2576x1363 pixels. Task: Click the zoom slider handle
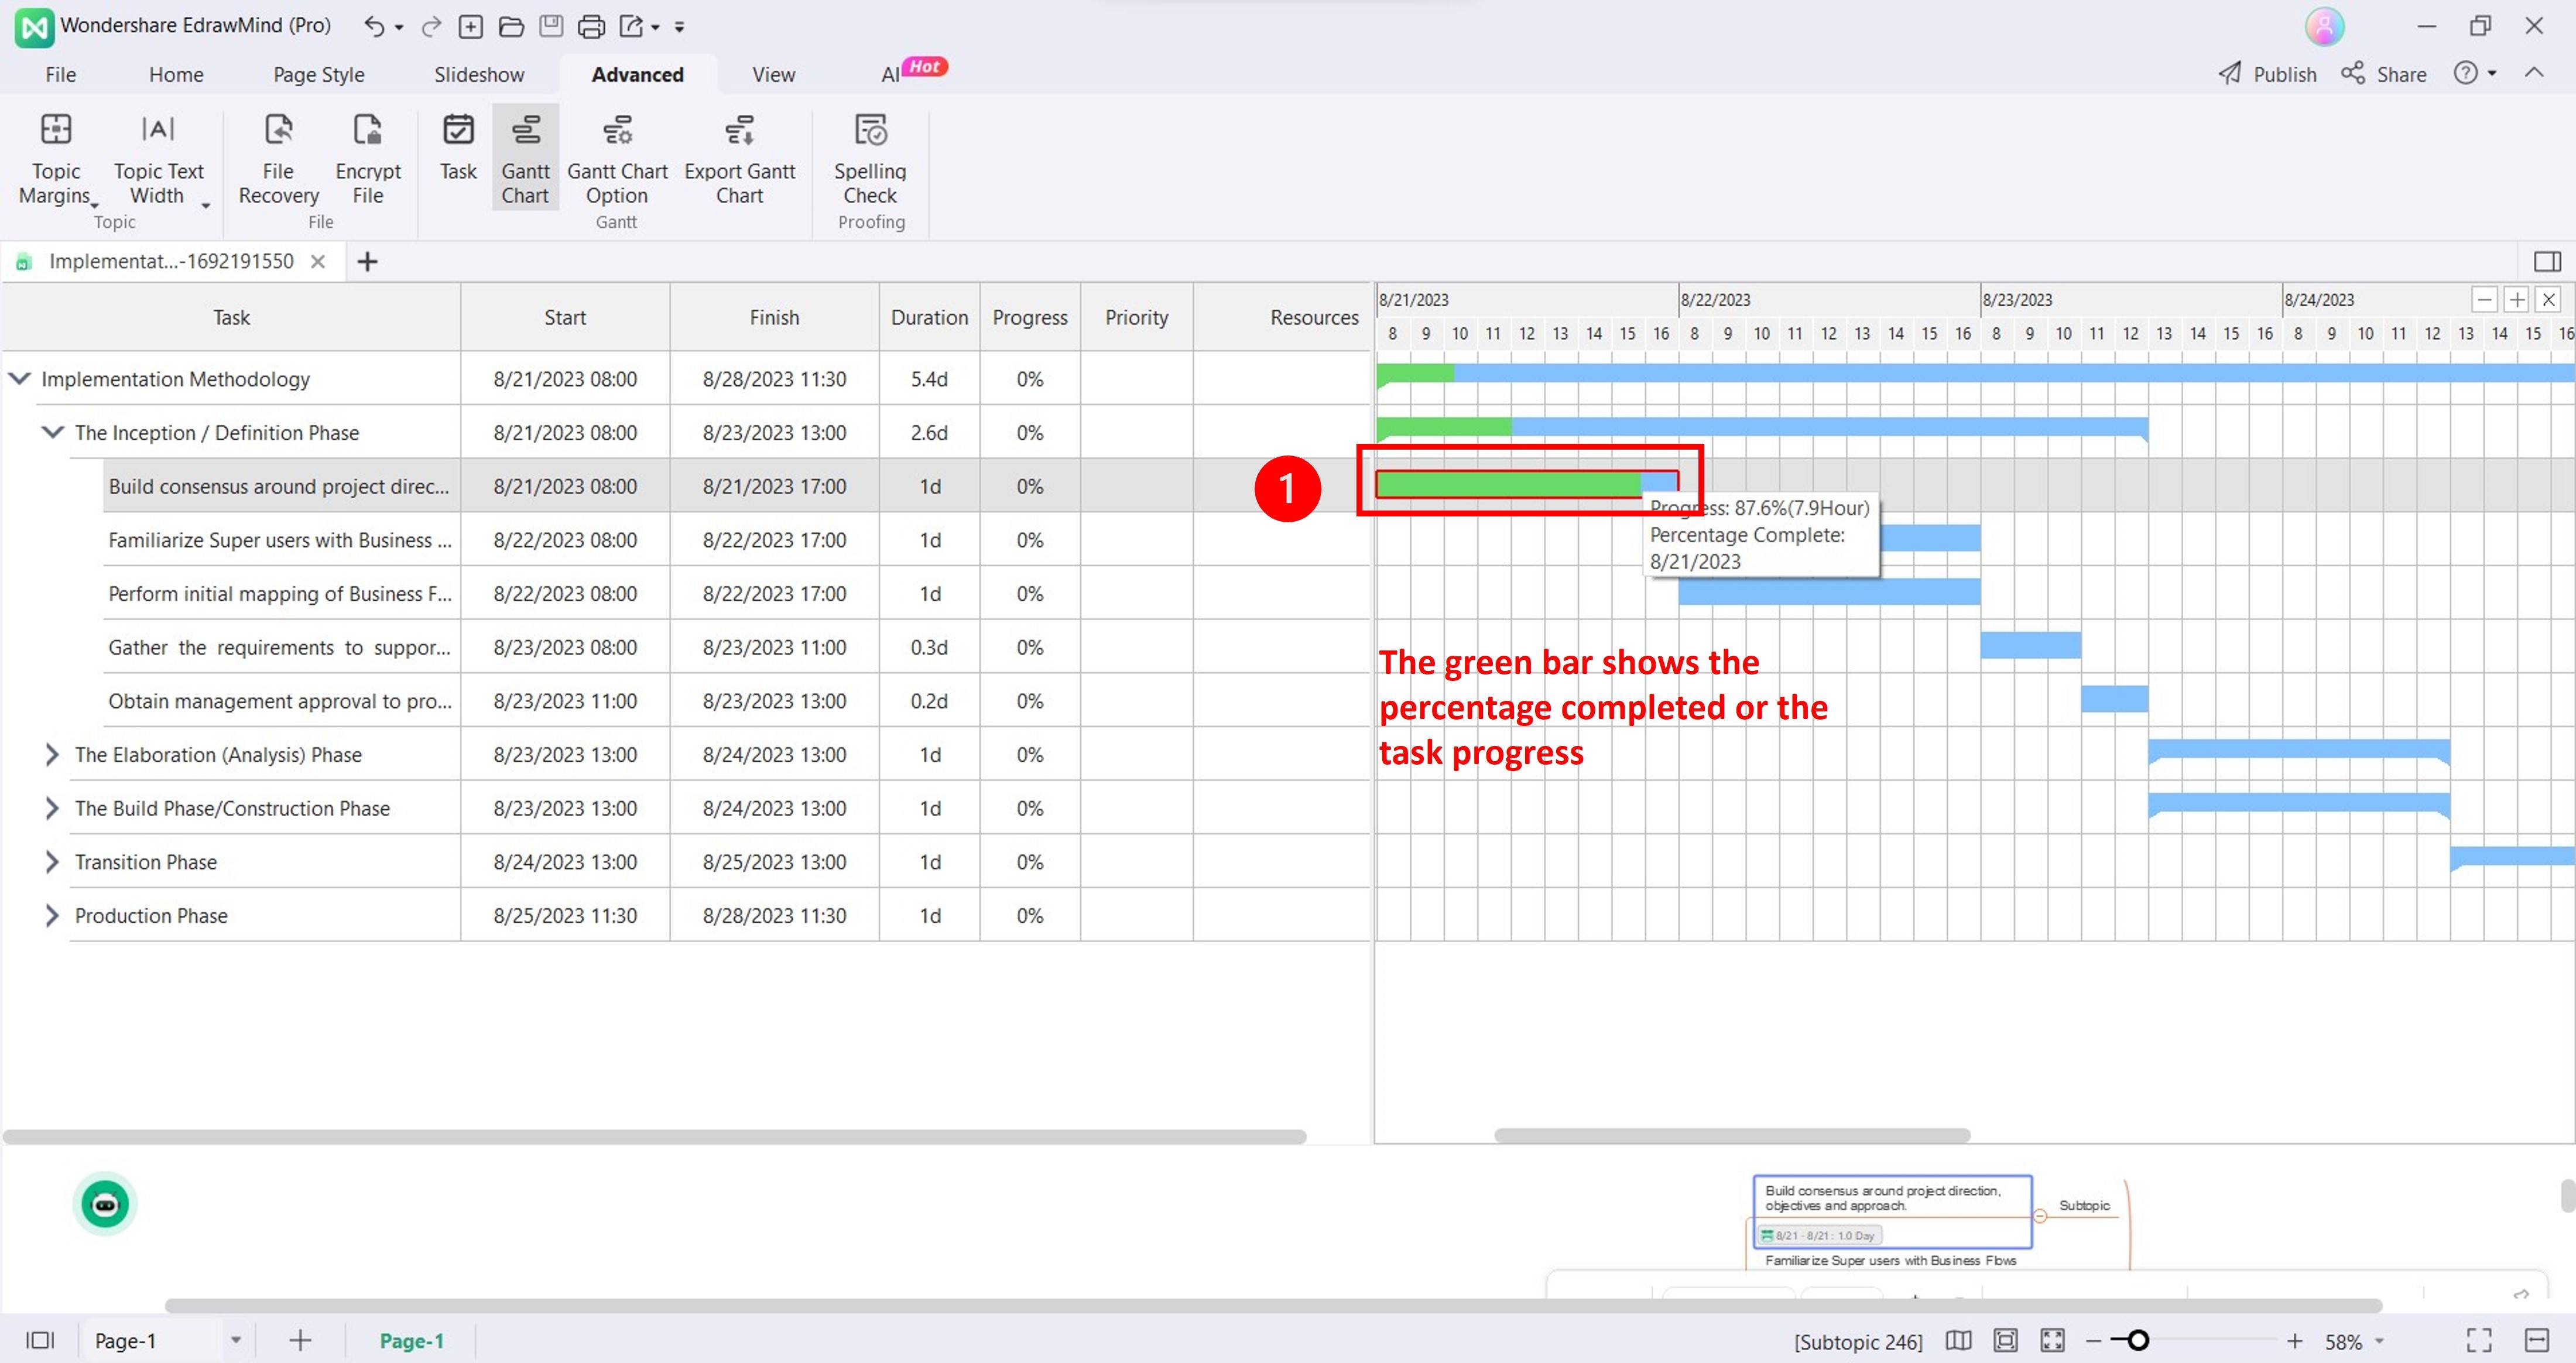tap(2138, 1340)
